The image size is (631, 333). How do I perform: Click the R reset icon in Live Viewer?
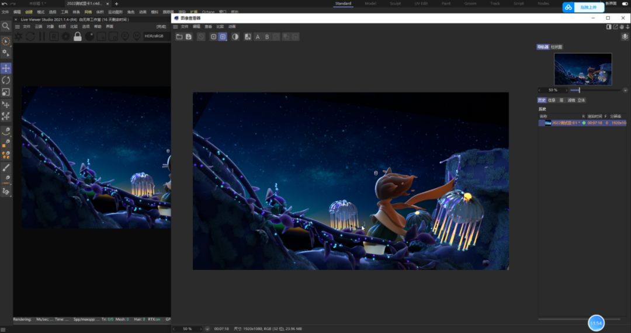coord(54,37)
